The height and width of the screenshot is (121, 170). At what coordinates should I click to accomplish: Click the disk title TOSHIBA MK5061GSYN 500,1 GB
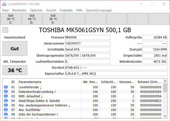(x=85, y=30)
